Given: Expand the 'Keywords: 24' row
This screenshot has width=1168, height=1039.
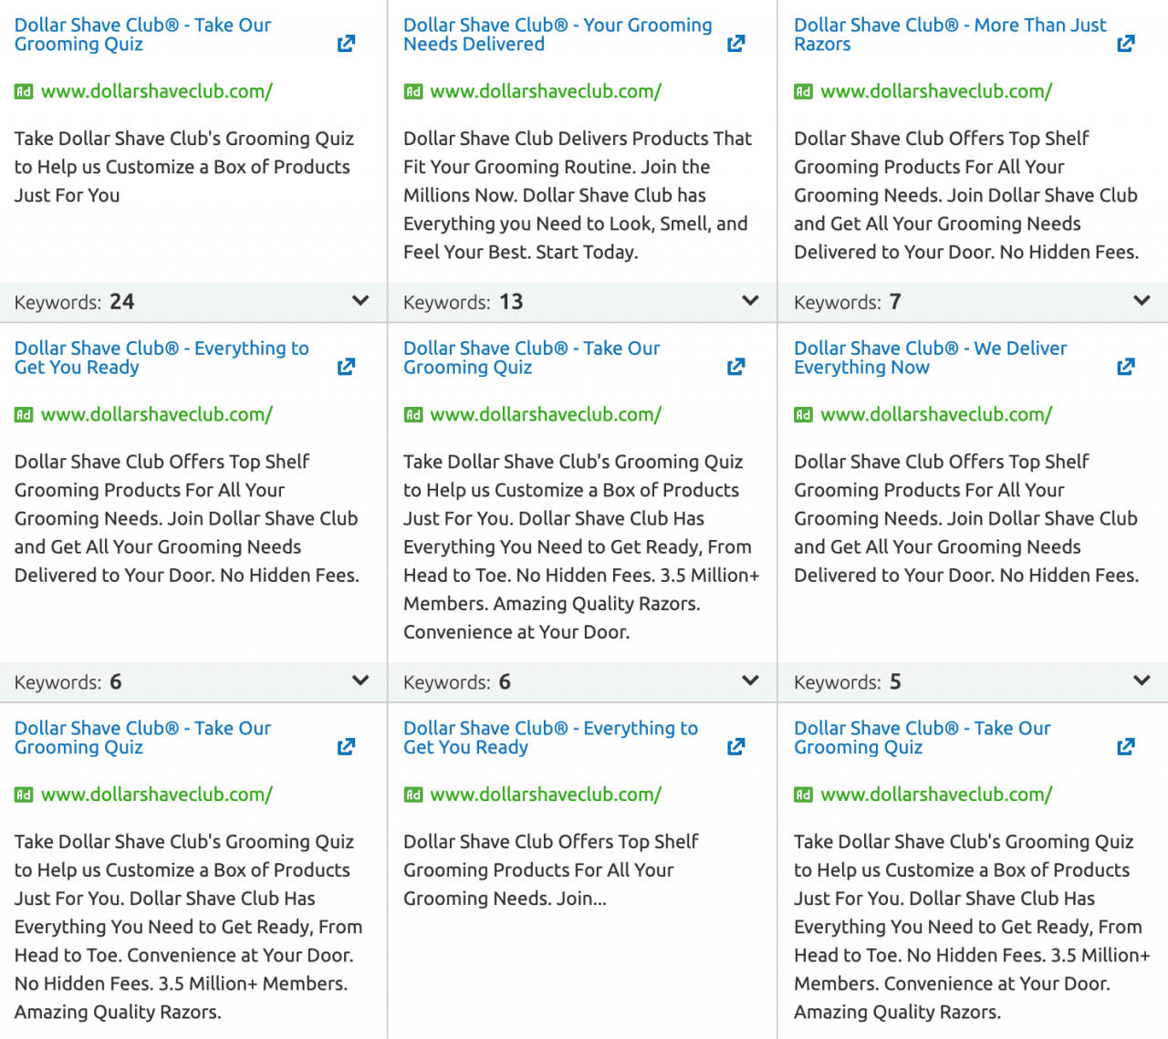Looking at the screenshot, I should (x=360, y=300).
